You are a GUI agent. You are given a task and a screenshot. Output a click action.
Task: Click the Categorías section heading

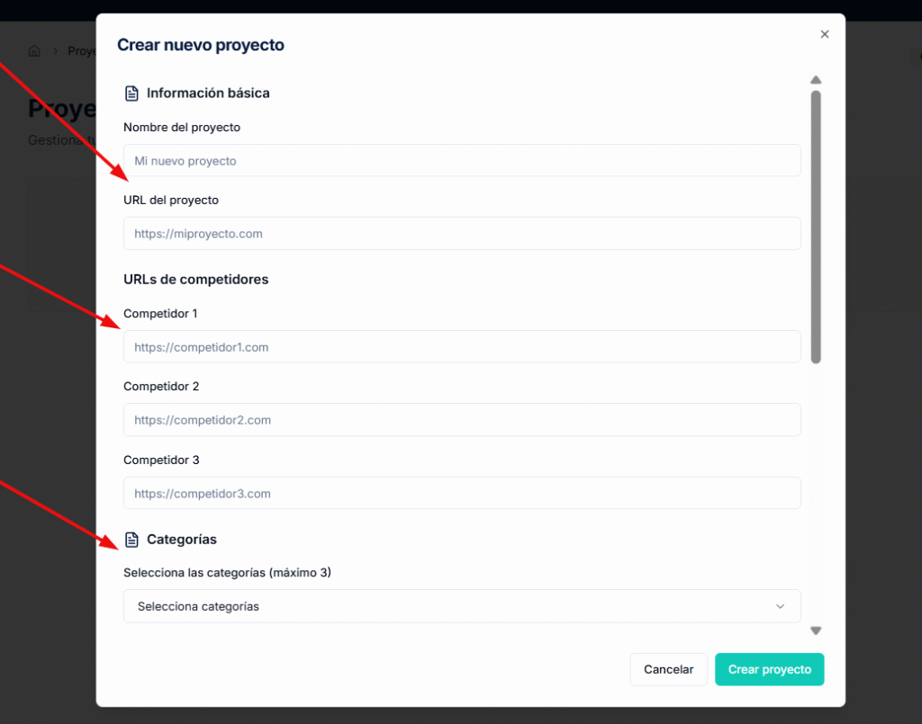click(x=182, y=540)
